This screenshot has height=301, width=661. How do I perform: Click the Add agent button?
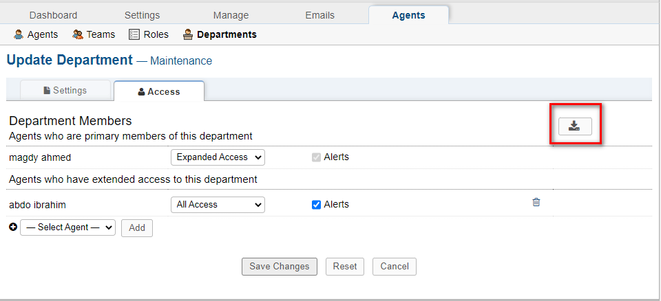(136, 227)
